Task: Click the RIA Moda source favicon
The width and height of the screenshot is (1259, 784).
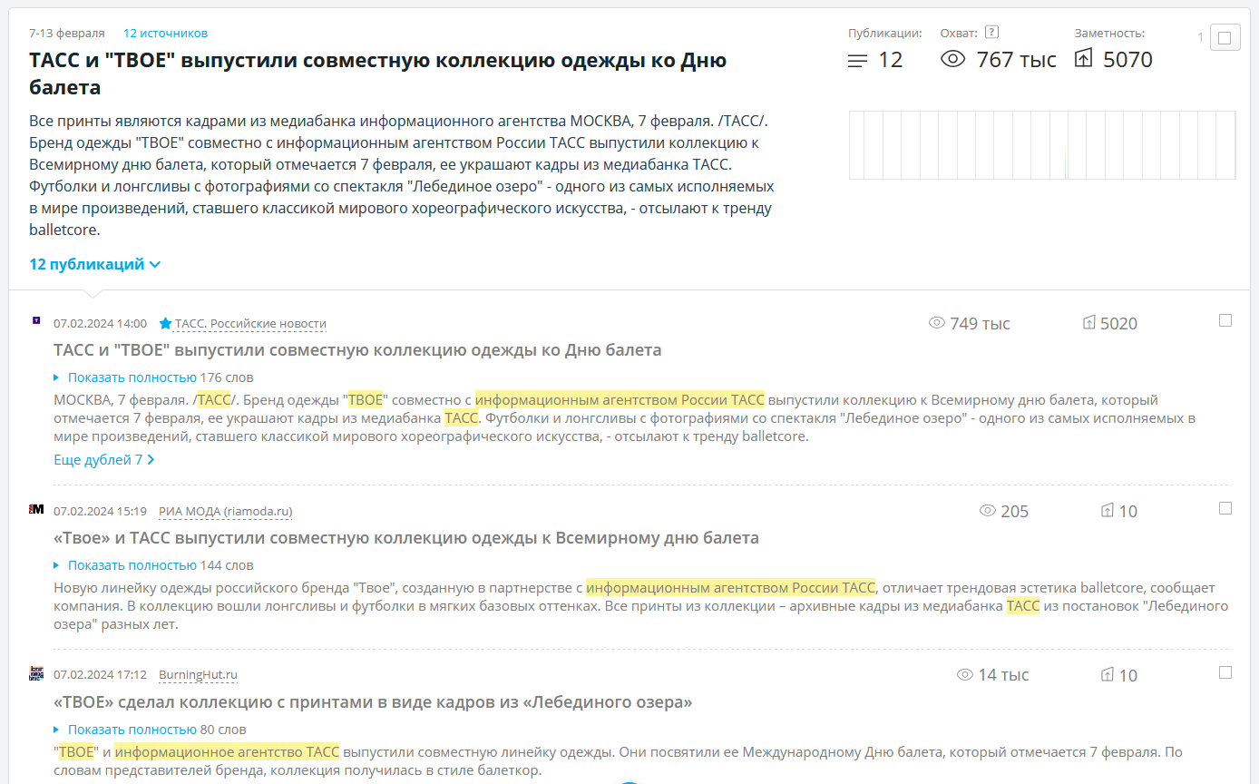Action: coord(36,509)
